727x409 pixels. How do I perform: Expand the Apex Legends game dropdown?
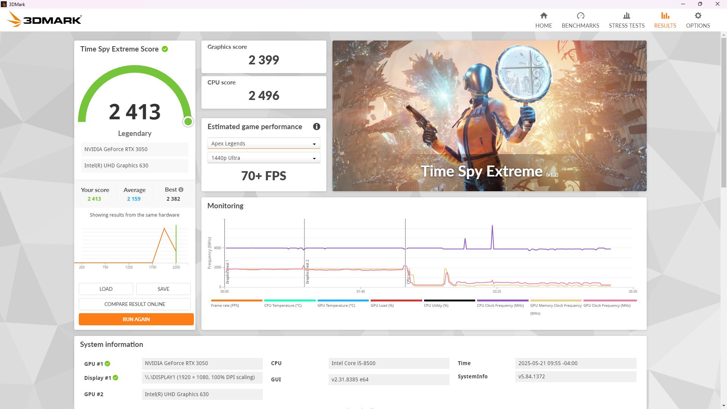pos(264,144)
